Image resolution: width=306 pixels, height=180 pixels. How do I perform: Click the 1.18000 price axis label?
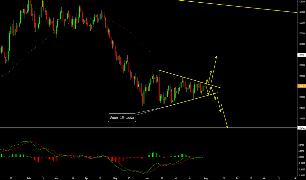click(x=302, y=76)
